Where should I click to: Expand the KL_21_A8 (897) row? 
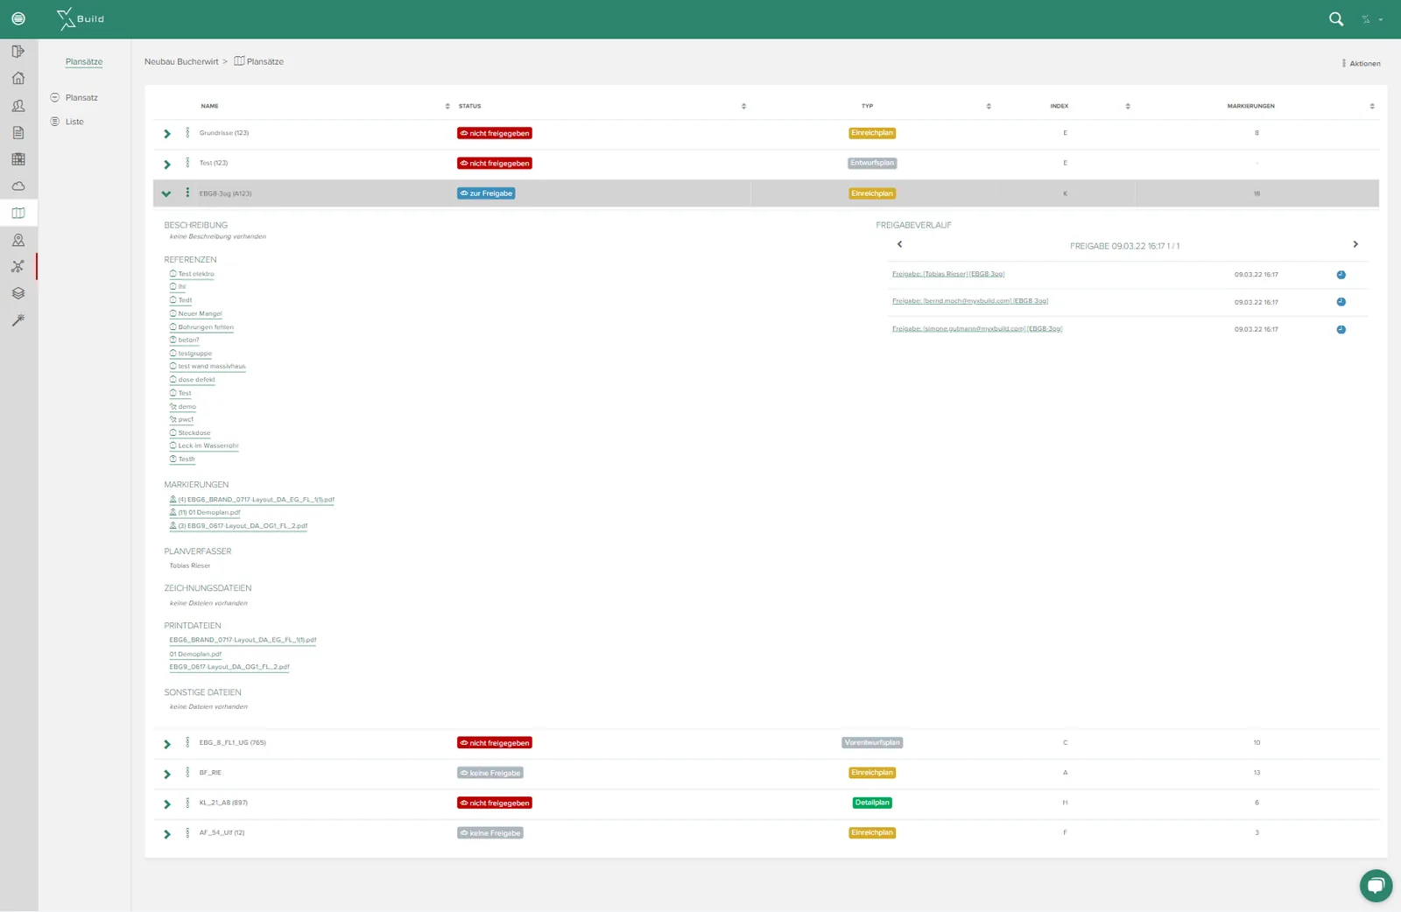pos(167,803)
